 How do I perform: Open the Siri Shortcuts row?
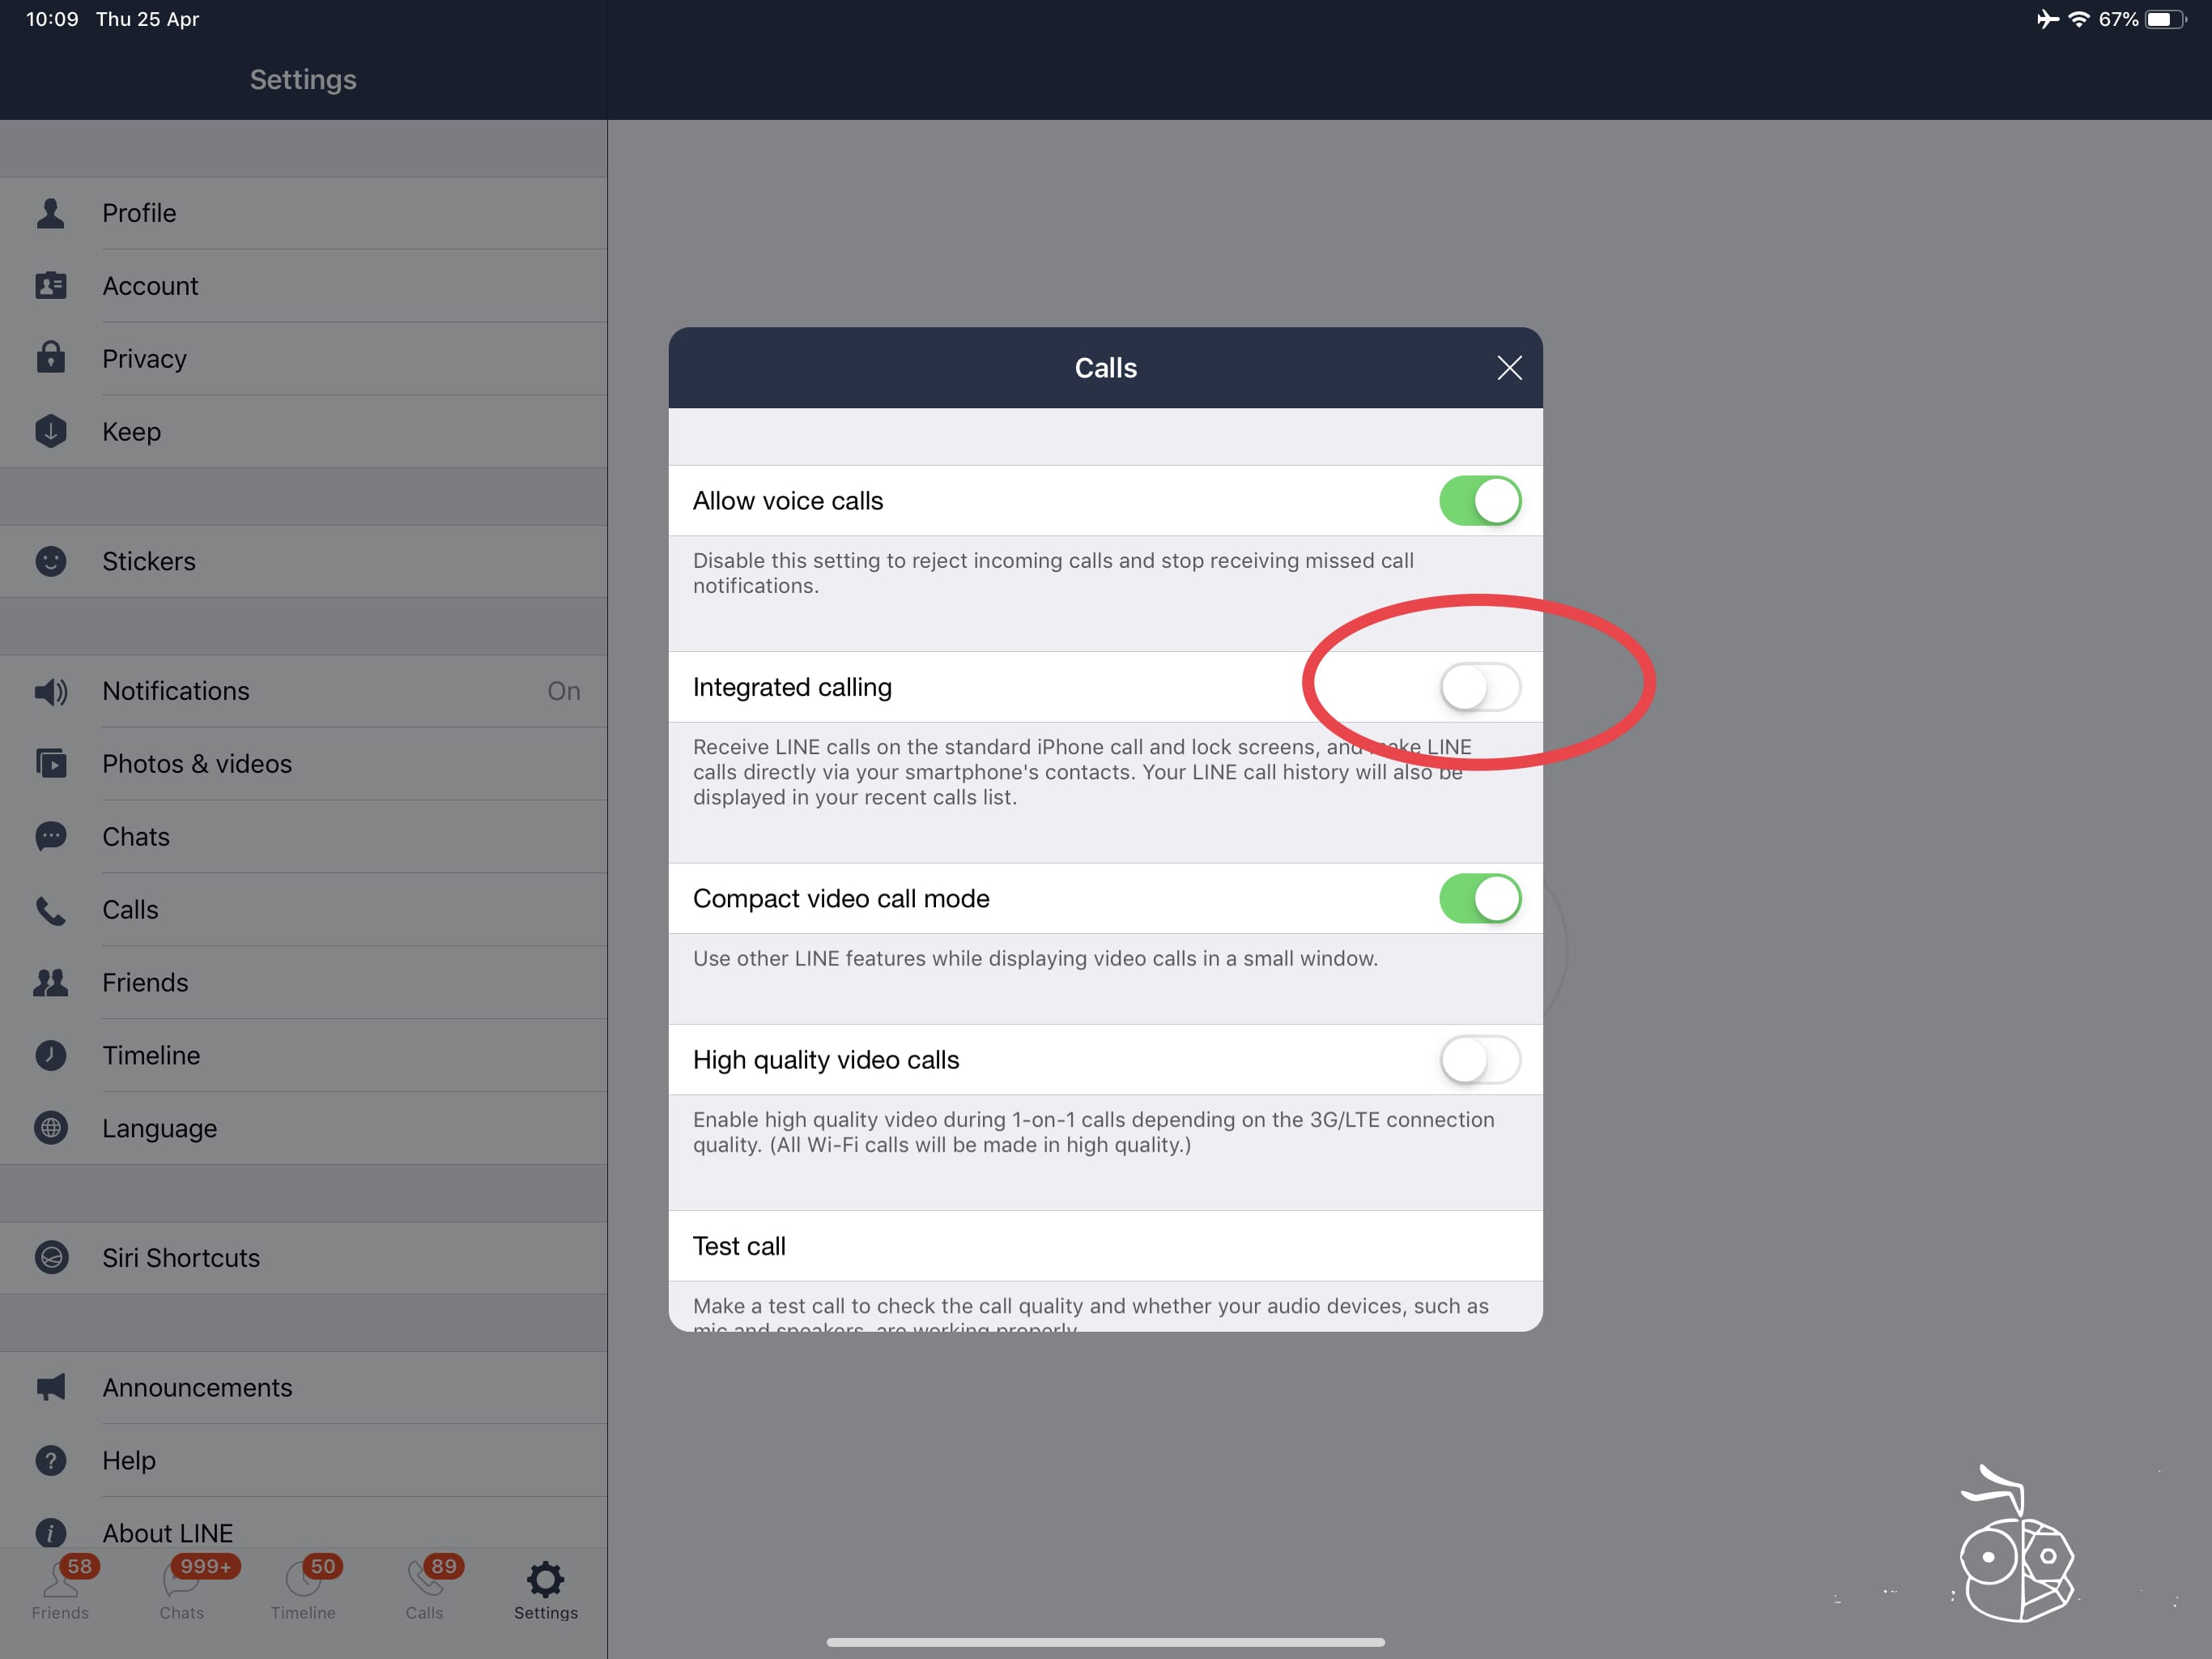pyautogui.click(x=303, y=1258)
